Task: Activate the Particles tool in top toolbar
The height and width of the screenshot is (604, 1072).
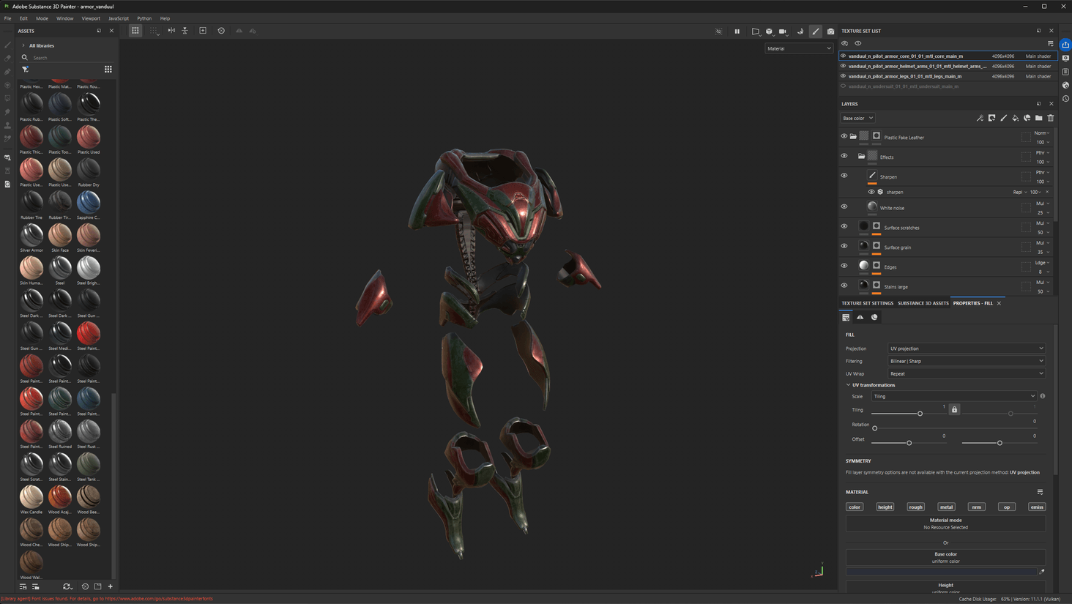Action: pos(800,31)
